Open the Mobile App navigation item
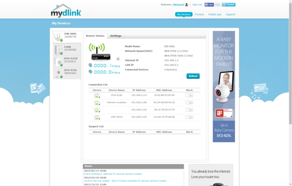Image resolution: width=292 pixels, height=186 pixels. [x=214, y=14]
